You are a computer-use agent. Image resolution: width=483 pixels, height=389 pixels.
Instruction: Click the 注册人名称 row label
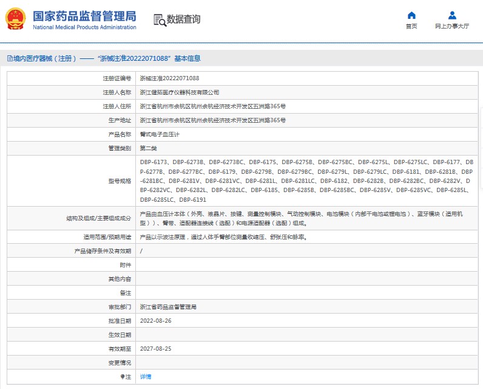click(x=117, y=92)
